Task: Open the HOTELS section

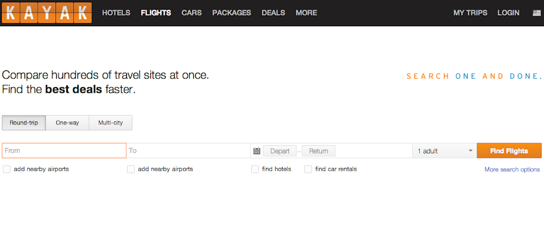Action: [116, 13]
